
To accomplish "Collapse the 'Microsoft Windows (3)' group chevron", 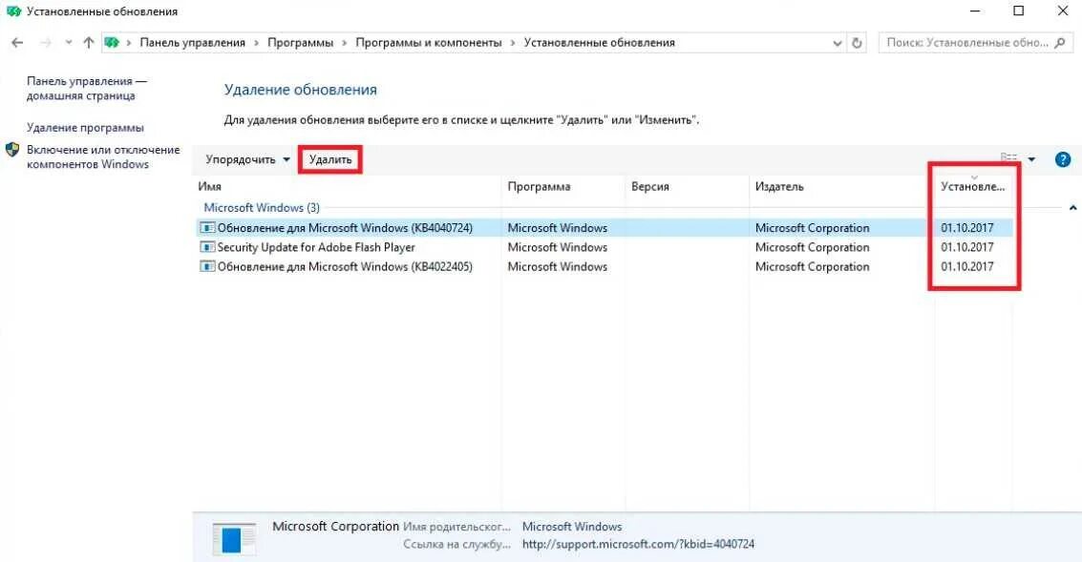I will pos(1073,208).
